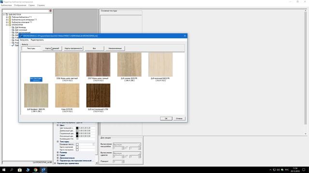This screenshot has height=173, width=309.
Task: Expand the Размер property group
Action: click(x=58, y=152)
